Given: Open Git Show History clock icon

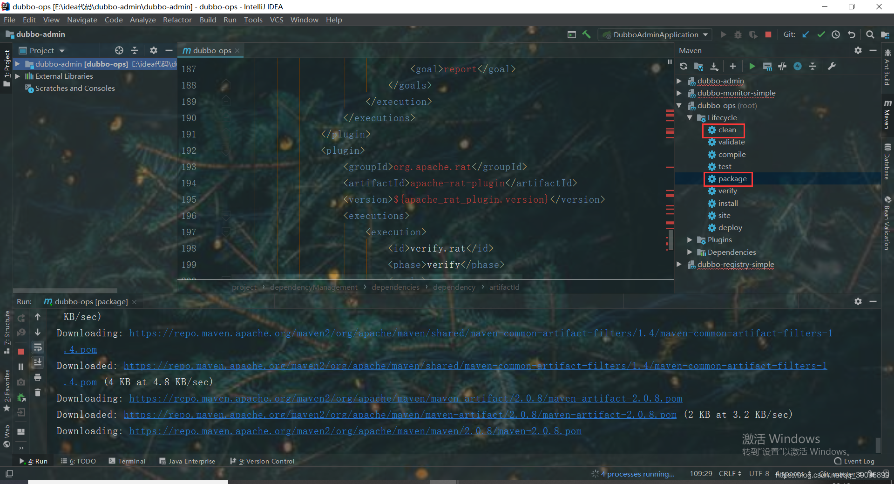Looking at the screenshot, I should (x=836, y=34).
